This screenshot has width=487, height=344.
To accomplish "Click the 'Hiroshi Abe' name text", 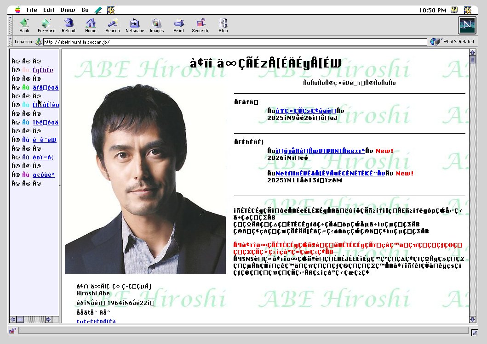I will click(93, 293).
